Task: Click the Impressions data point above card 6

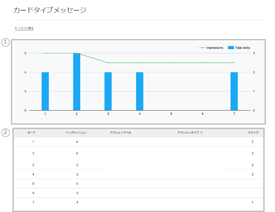Action: click(202, 63)
